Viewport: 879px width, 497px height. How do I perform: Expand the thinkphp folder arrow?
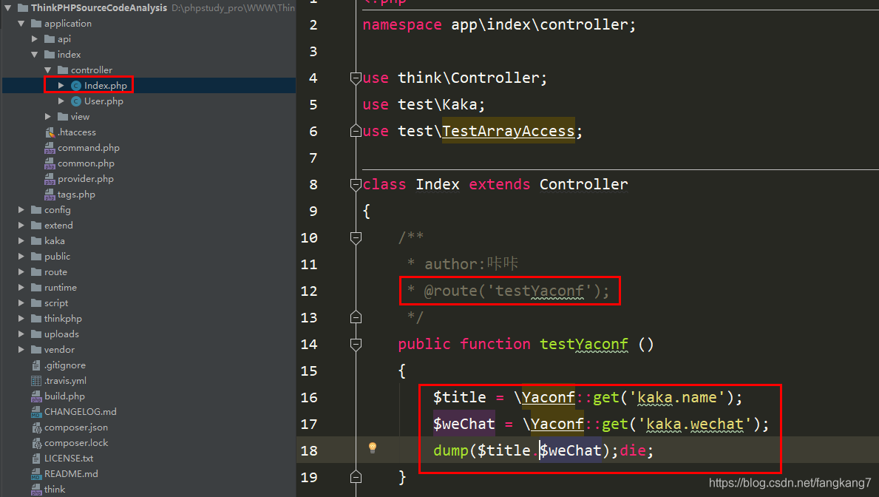coord(21,319)
